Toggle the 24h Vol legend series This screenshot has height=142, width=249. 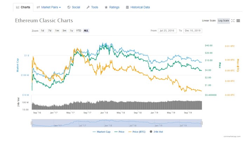[x=156, y=132]
